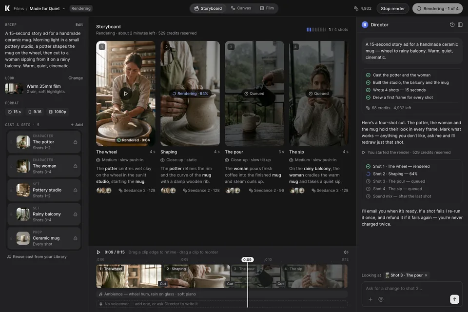Open the 15 s duration selector
This screenshot has width=468, height=312.
[x=14, y=112]
